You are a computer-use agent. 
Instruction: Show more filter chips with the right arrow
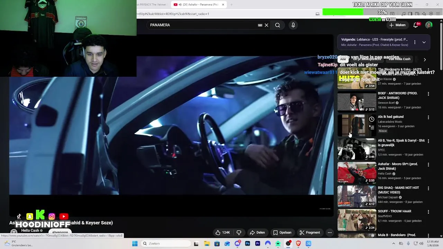click(x=425, y=59)
